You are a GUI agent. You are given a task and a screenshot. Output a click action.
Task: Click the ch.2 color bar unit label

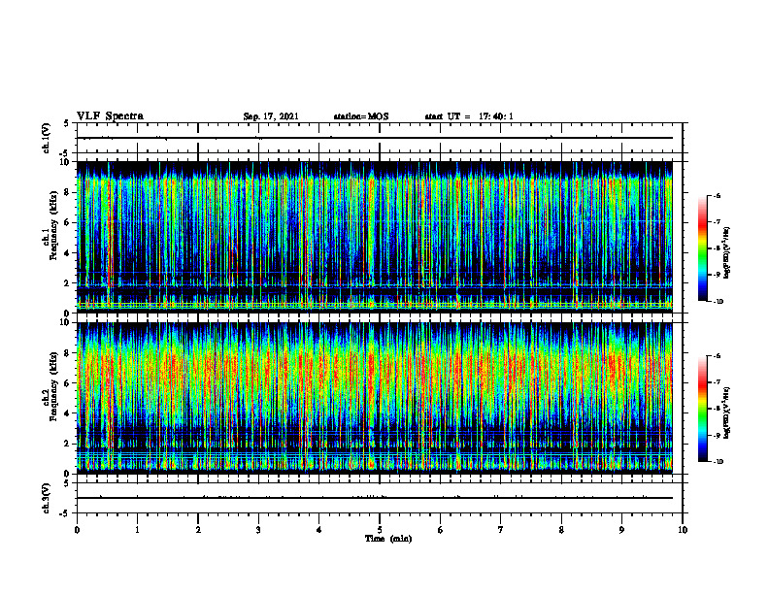727,412
